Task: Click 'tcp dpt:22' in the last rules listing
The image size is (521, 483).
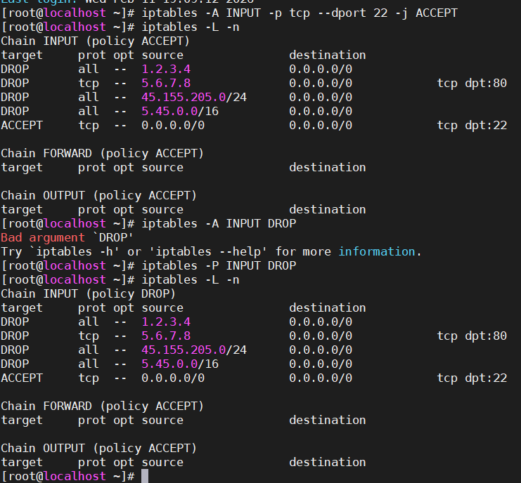Action: 472,378
